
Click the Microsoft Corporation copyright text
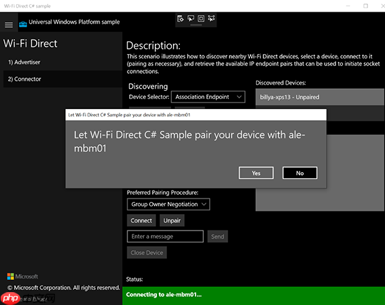pyautogui.click(x=64, y=287)
